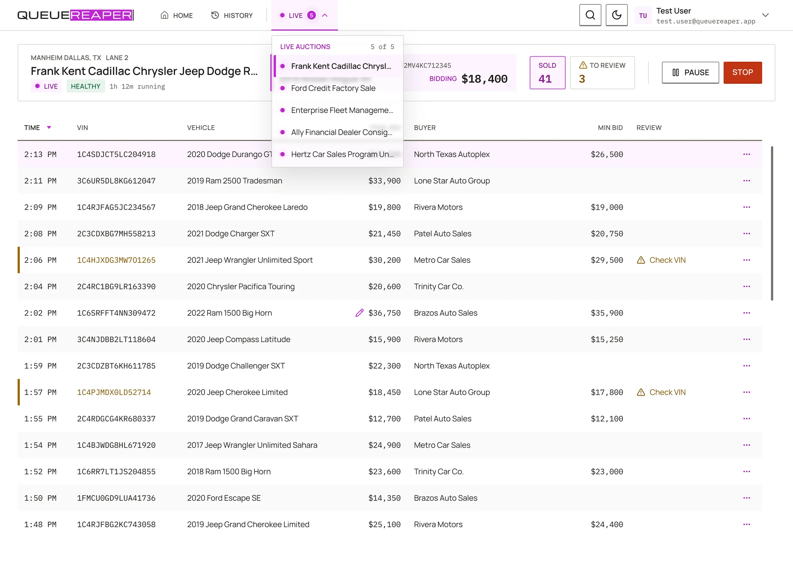Open row menu for 2020 Jeep Compass Latitude
793x564 pixels.
[746, 339]
